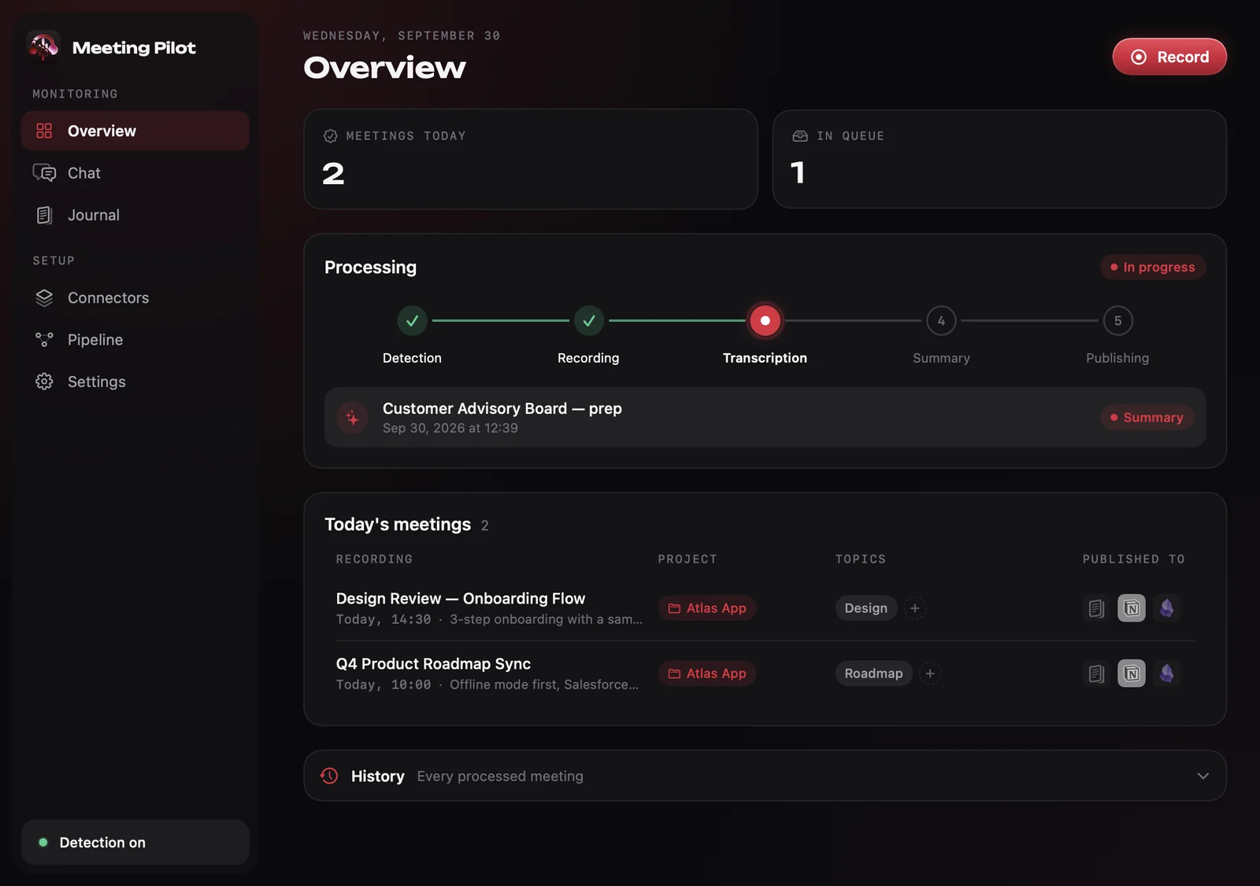The width and height of the screenshot is (1260, 886).
Task: Click the document icon in Q4 Roadmap row
Action: 1096,673
